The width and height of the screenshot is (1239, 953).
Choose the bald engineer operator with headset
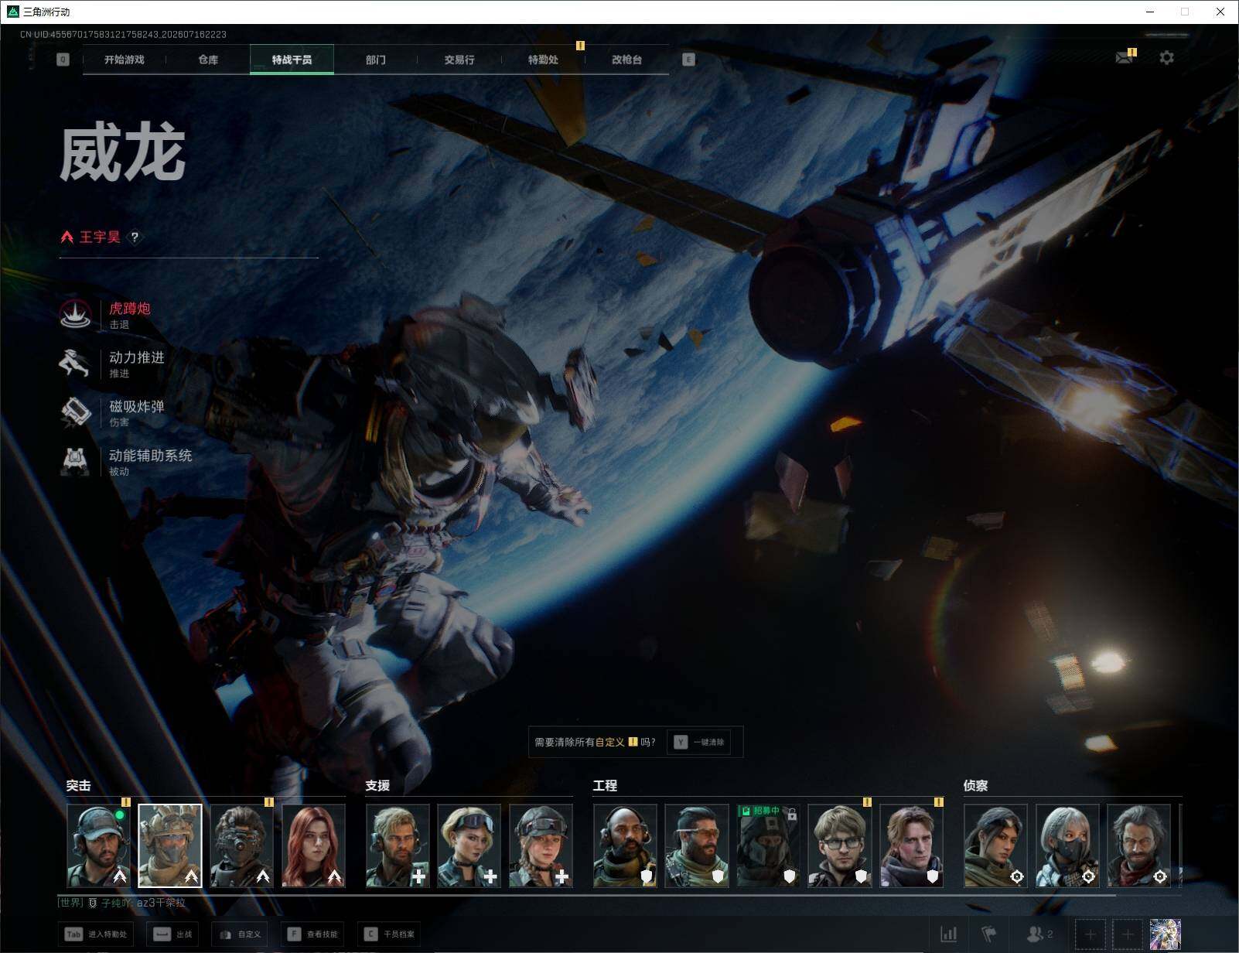pos(626,845)
